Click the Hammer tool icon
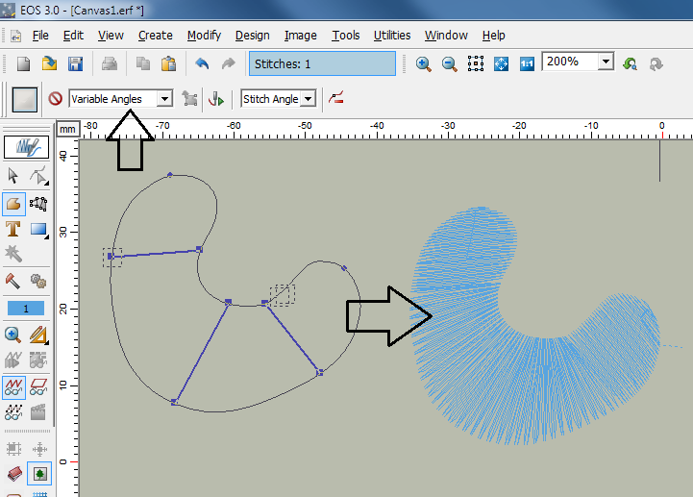Image resolution: width=693 pixels, height=497 pixels. (12, 281)
